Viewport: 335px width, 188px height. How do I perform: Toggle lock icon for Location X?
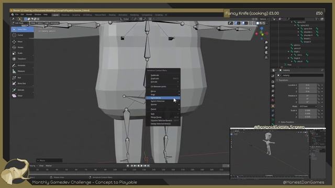pyautogui.click(x=319, y=85)
